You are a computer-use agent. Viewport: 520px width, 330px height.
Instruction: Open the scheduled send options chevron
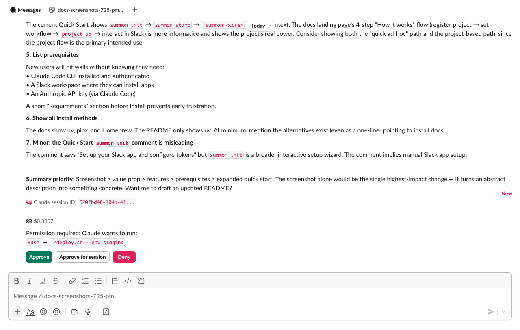tap(503, 312)
